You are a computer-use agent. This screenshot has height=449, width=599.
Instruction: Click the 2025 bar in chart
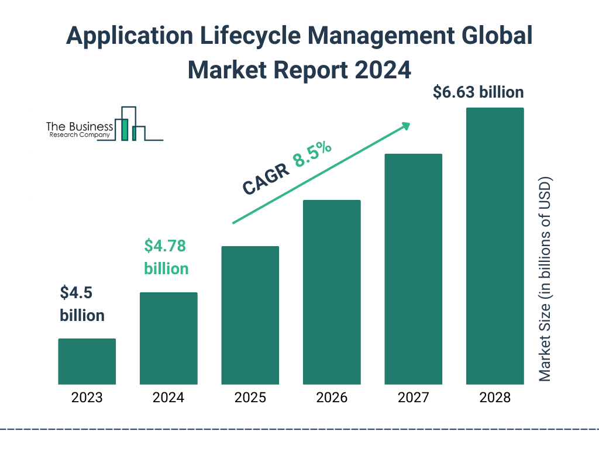pos(250,315)
